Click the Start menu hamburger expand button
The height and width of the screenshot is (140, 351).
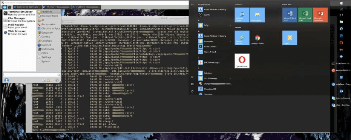(192, 4)
